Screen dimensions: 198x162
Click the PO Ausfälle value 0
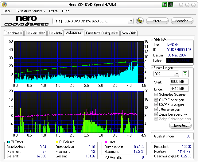(x=143, y=157)
